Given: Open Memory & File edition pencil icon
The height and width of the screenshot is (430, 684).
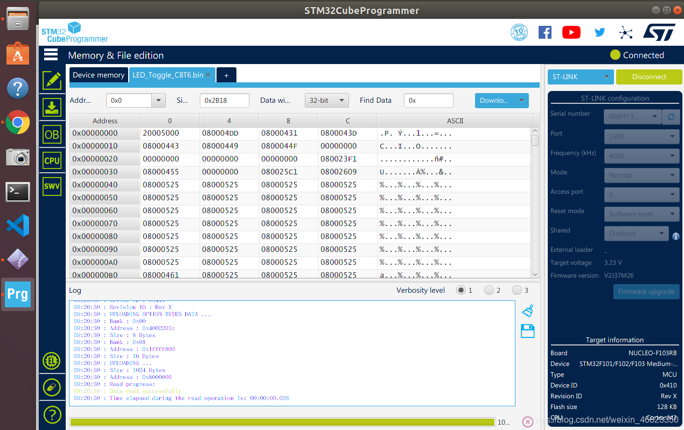Looking at the screenshot, I should (52, 81).
